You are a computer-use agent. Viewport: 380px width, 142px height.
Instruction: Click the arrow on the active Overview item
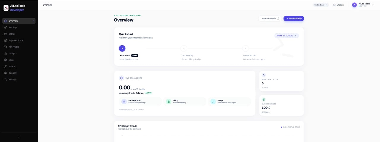click(x=33, y=21)
